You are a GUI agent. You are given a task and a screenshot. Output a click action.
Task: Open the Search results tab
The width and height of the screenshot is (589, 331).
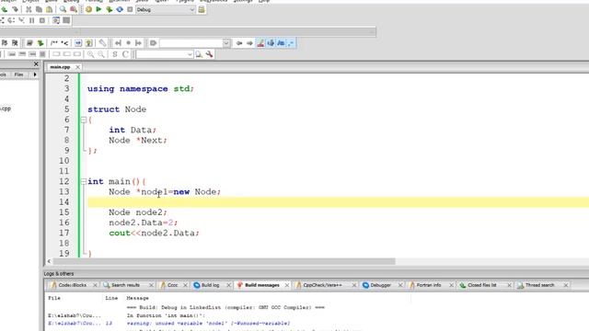[125, 285]
